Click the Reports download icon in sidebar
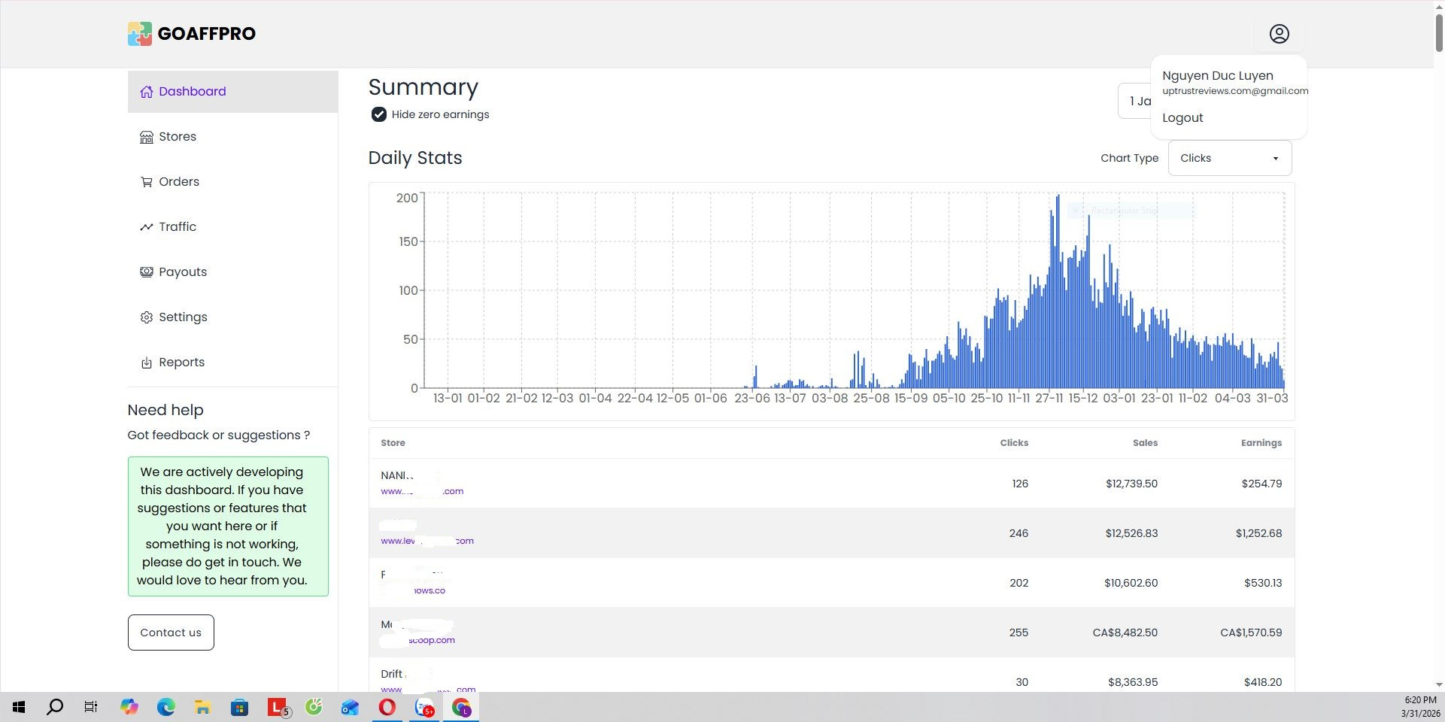1445x722 pixels. tap(147, 363)
